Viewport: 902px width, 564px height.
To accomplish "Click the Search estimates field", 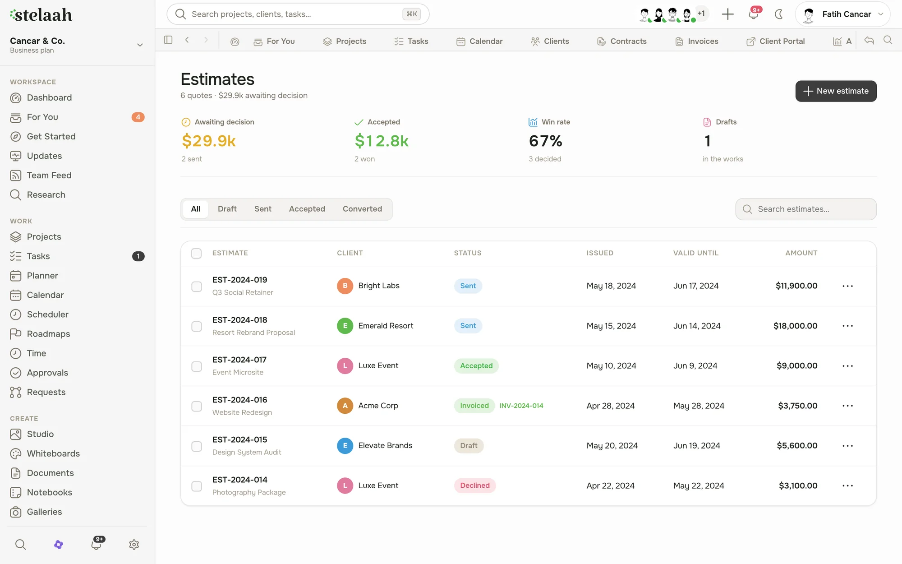I will (805, 209).
